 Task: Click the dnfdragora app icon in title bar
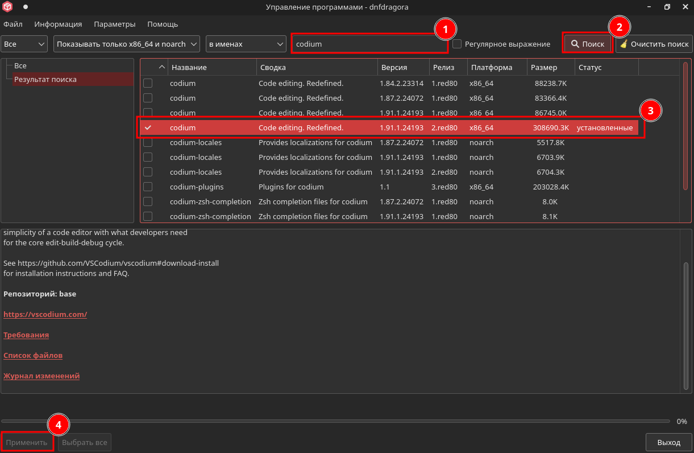tap(7, 7)
